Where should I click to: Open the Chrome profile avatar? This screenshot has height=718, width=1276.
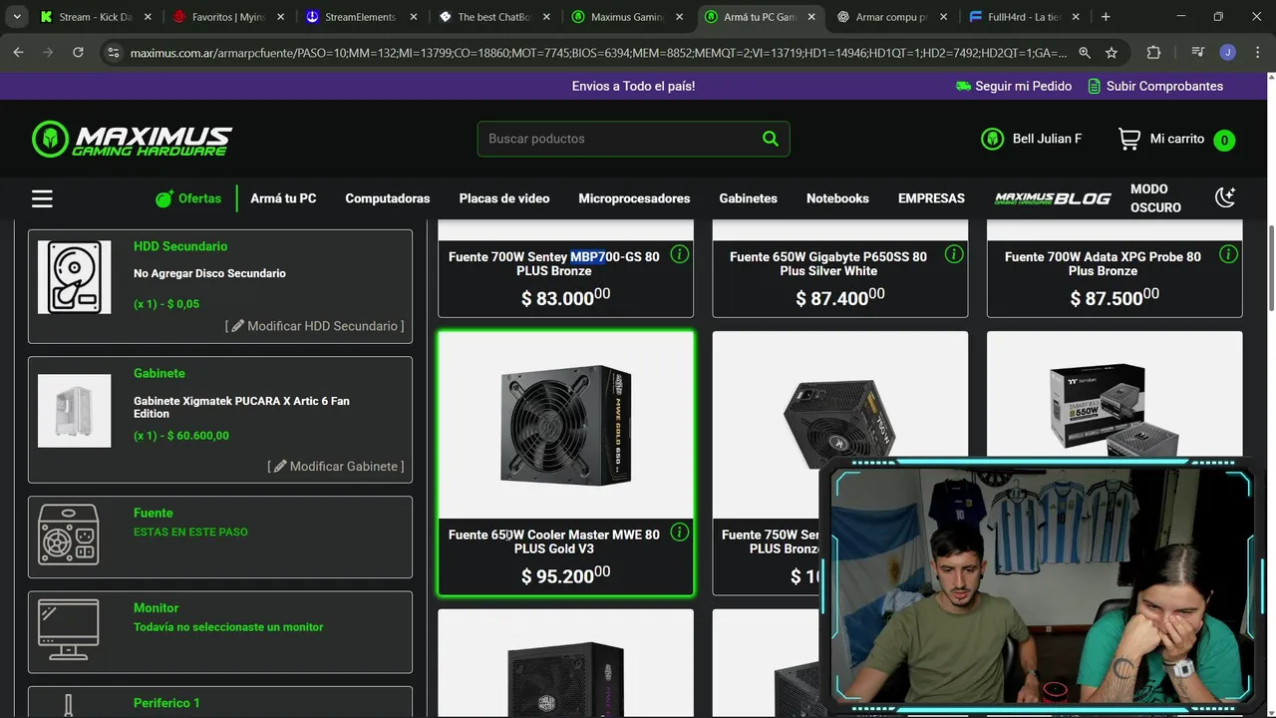click(x=1227, y=53)
